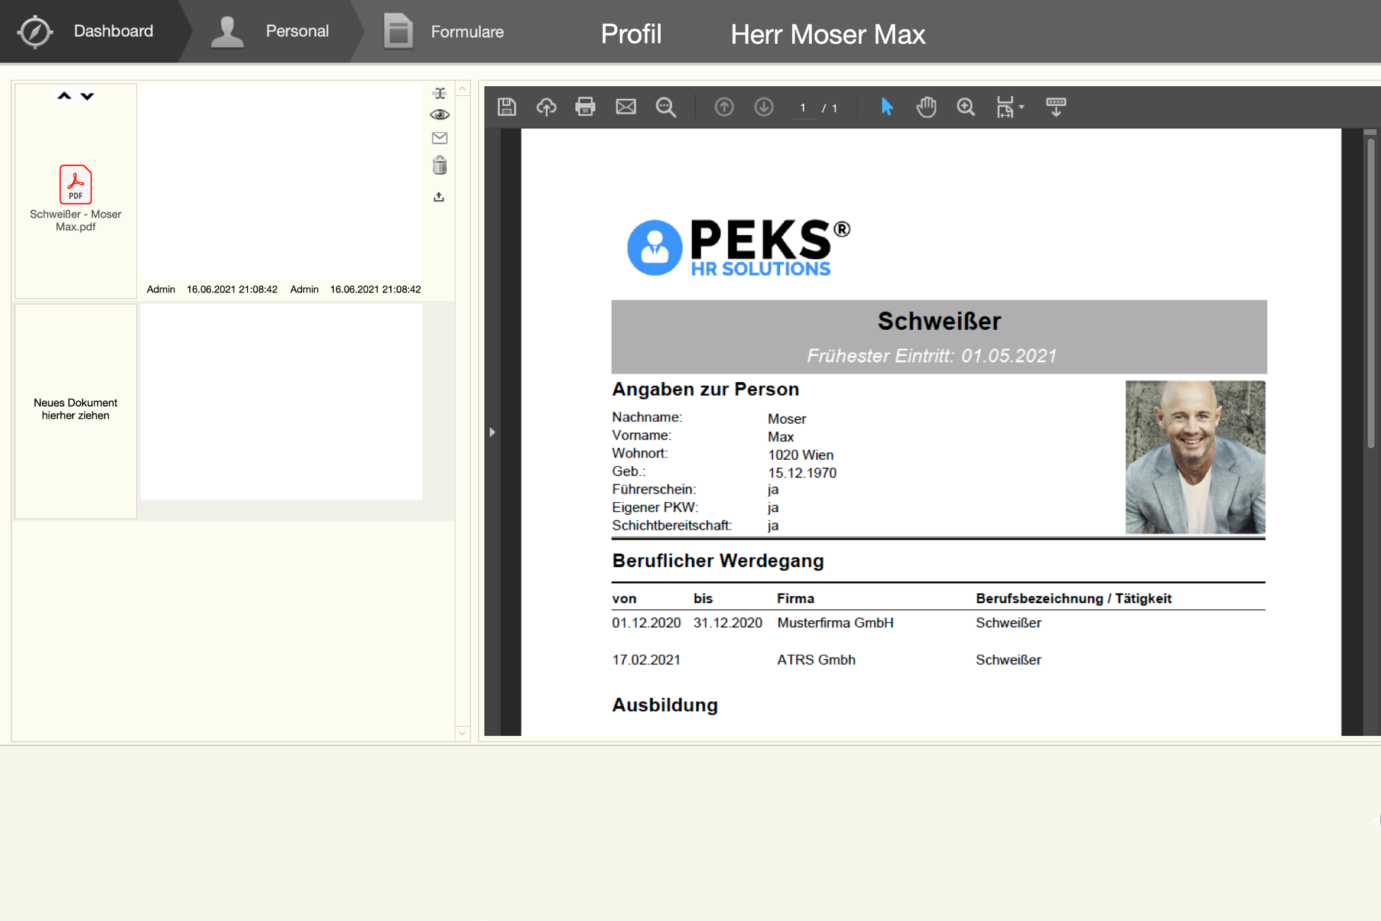Viewport: 1381px width, 921px height.
Task: Print the document using the printer icon
Action: [x=585, y=107]
